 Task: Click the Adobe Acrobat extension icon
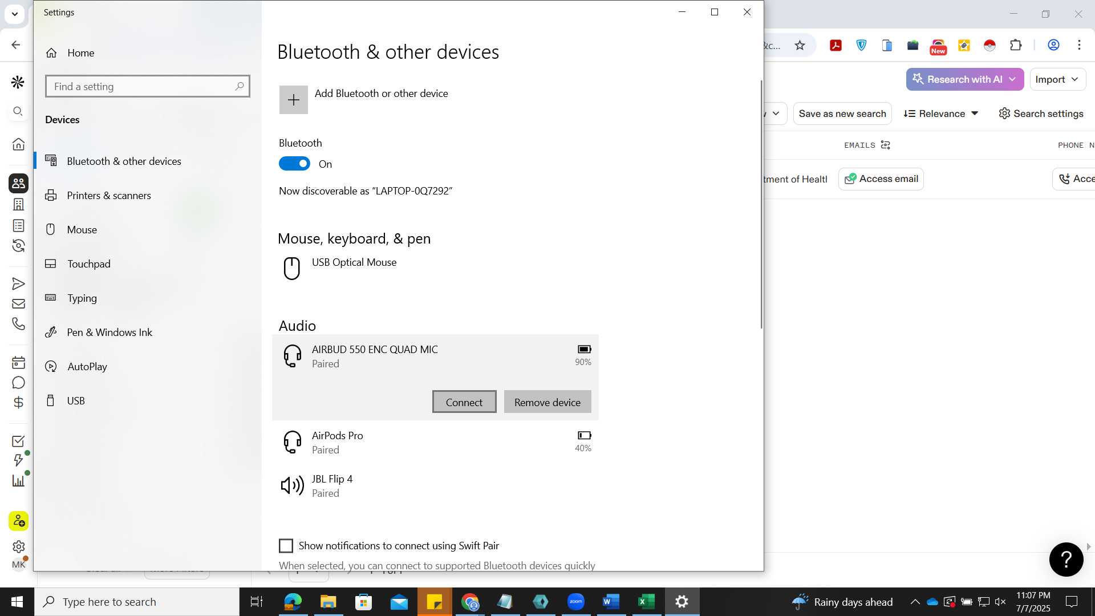[x=836, y=46]
